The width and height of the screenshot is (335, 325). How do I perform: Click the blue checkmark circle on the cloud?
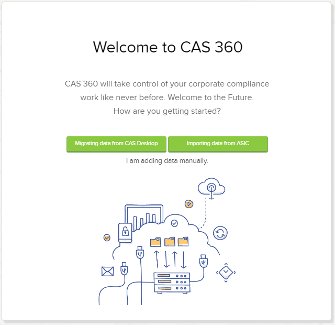tap(174, 223)
